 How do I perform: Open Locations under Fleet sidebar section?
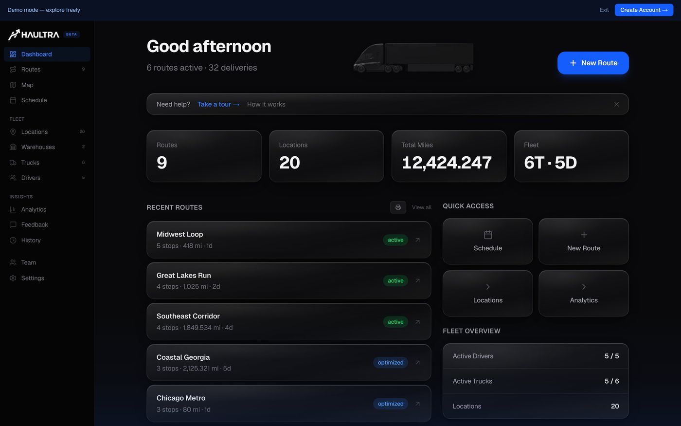(x=47, y=131)
